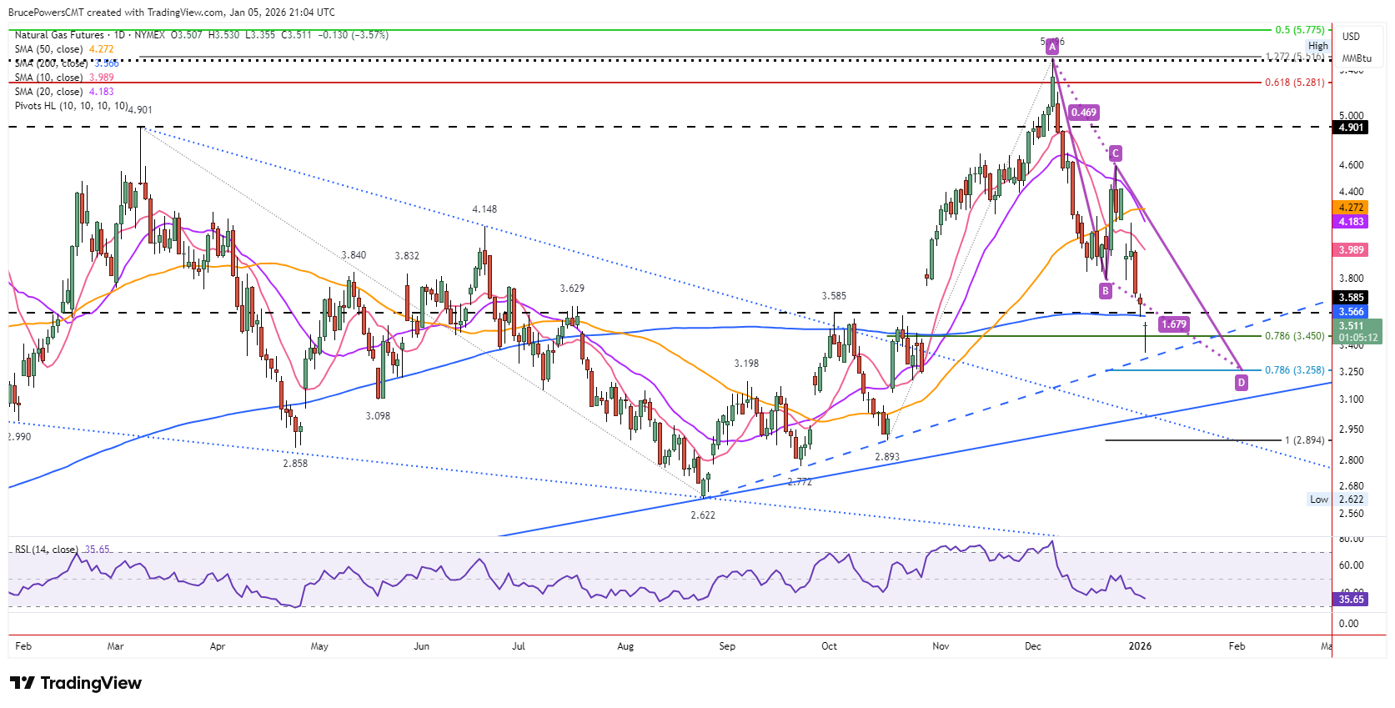Click the Natural Gas Futures symbol title
Image resolution: width=1395 pixels, height=708 pixels.
59,35
